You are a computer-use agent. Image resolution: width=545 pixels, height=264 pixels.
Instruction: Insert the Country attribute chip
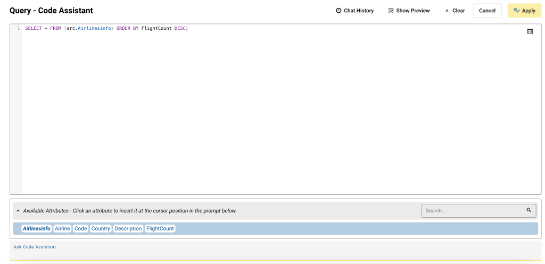click(101, 228)
